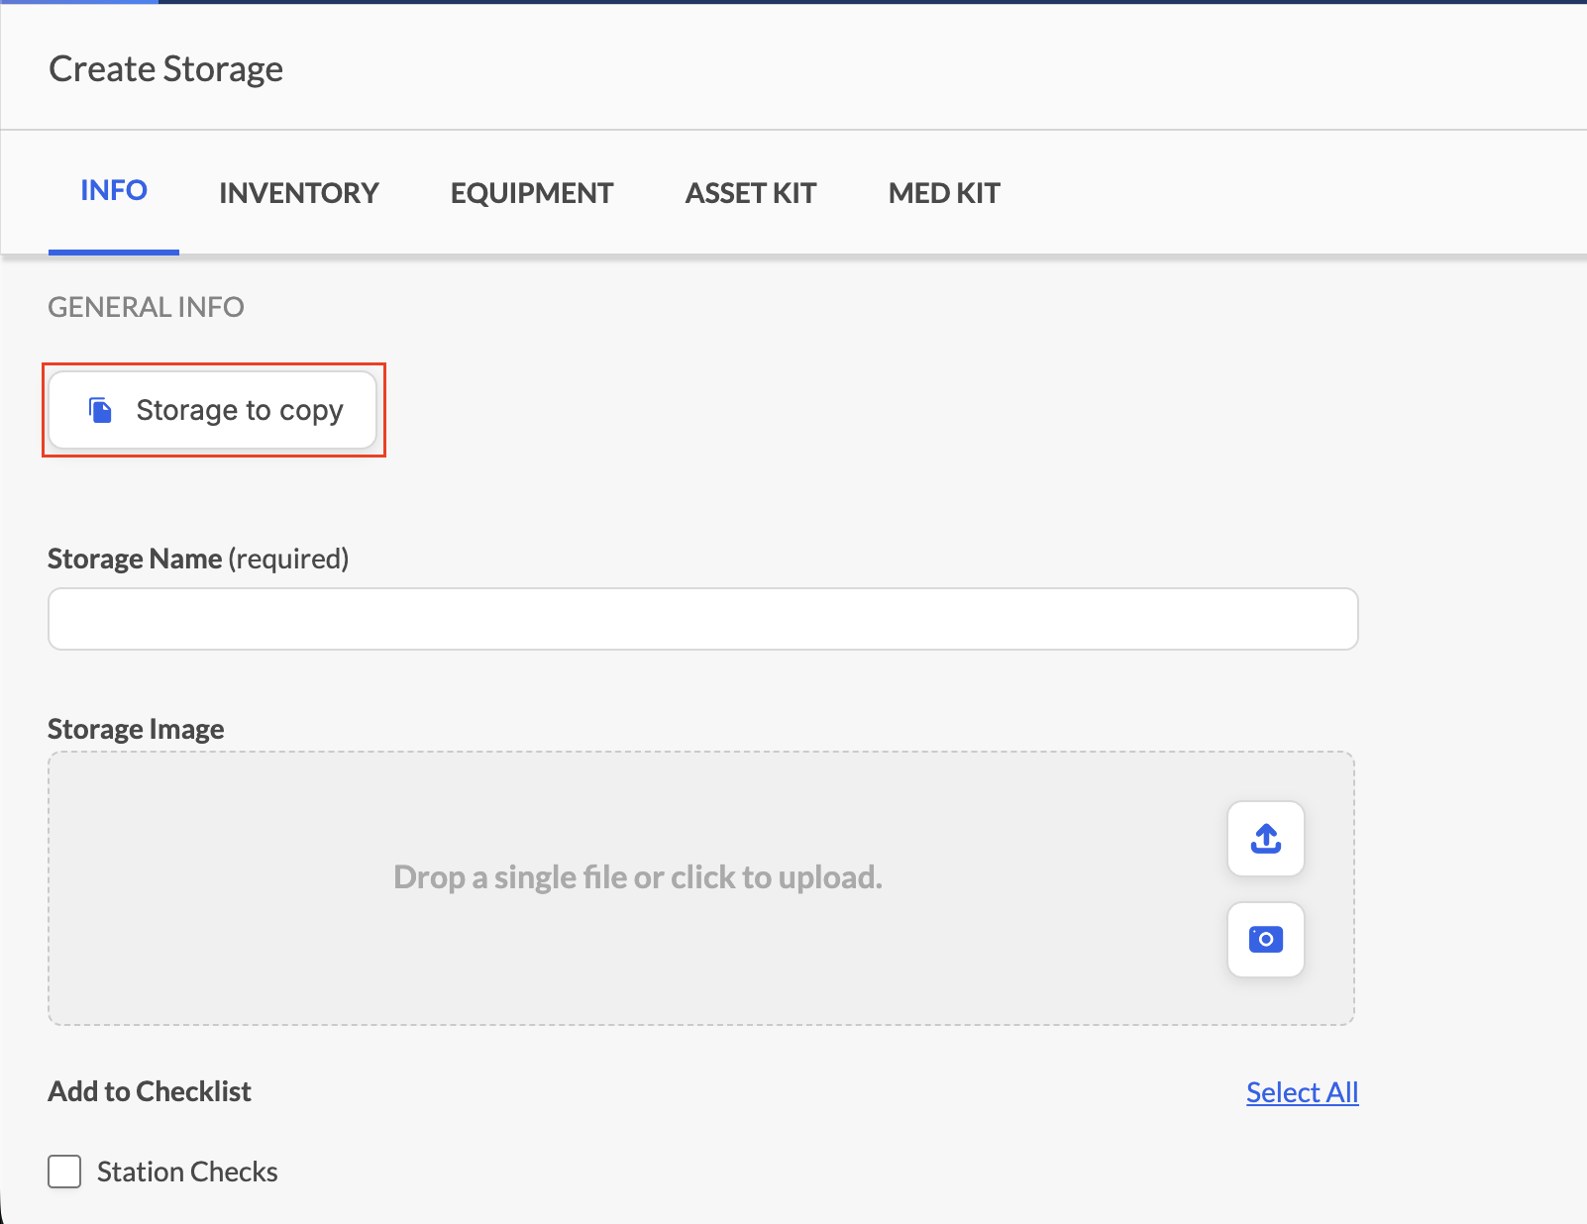The height and width of the screenshot is (1224, 1587).
Task: Click the Storage Name (required) label
Action: (198, 559)
